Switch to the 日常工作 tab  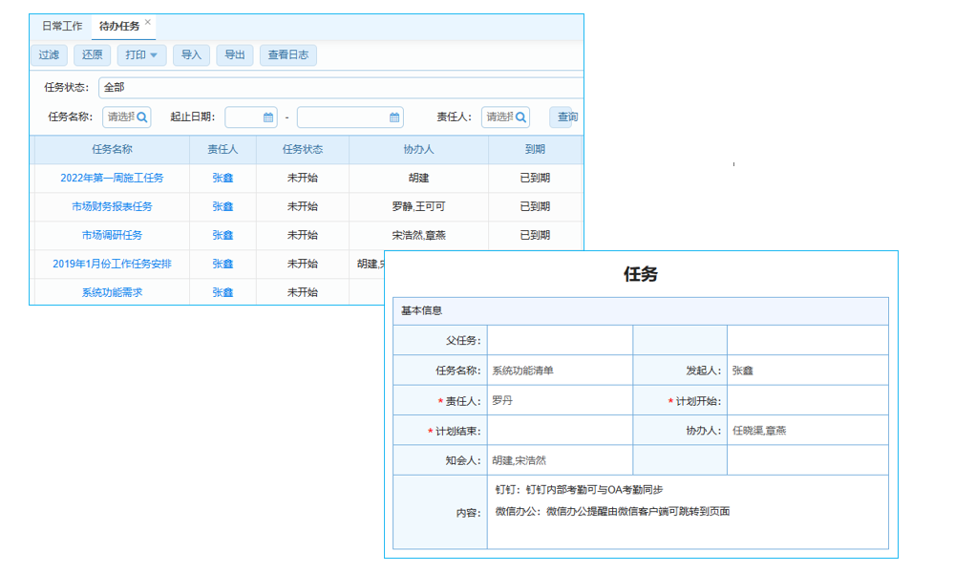click(61, 25)
